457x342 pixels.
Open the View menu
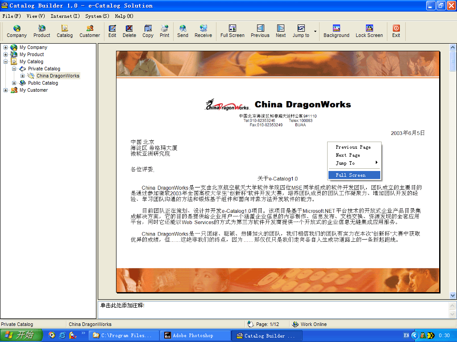(x=36, y=16)
